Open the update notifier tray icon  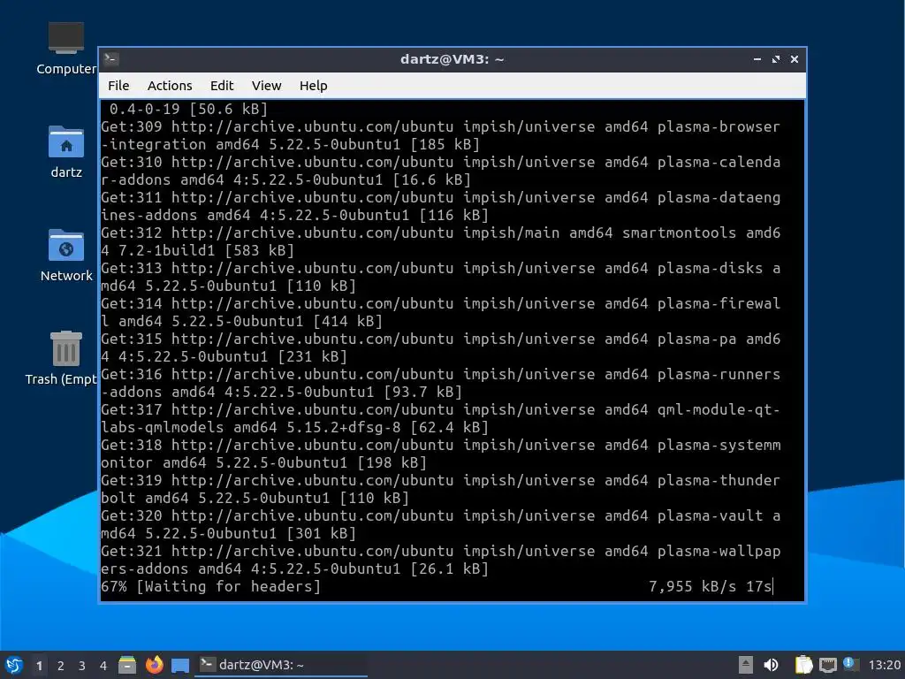pos(850,664)
